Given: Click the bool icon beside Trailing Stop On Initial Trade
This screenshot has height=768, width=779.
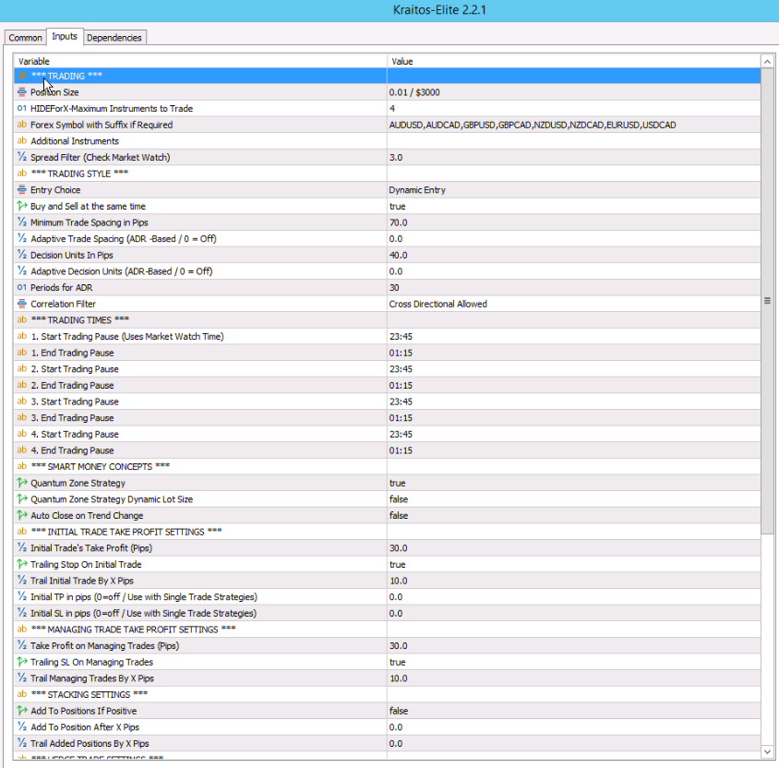Looking at the screenshot, I should [22, 564].
